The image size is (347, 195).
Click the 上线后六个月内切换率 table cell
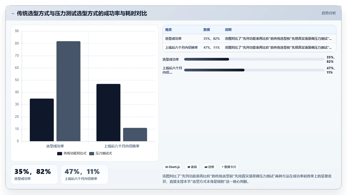(182, 47)
